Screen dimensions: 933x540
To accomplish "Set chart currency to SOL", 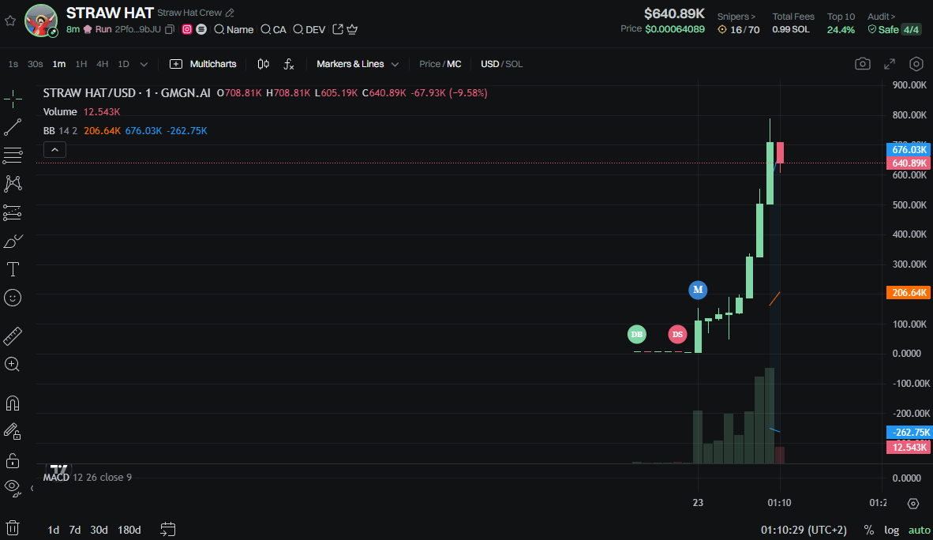I will 514,64.
